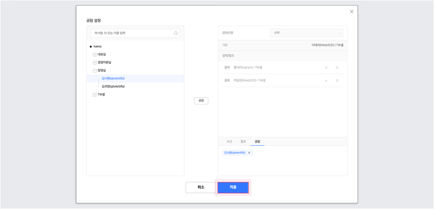The height and width of the screenshot is (209, 434).
Task: Close the 공람 설정 dialog
Action: [352, 12]
